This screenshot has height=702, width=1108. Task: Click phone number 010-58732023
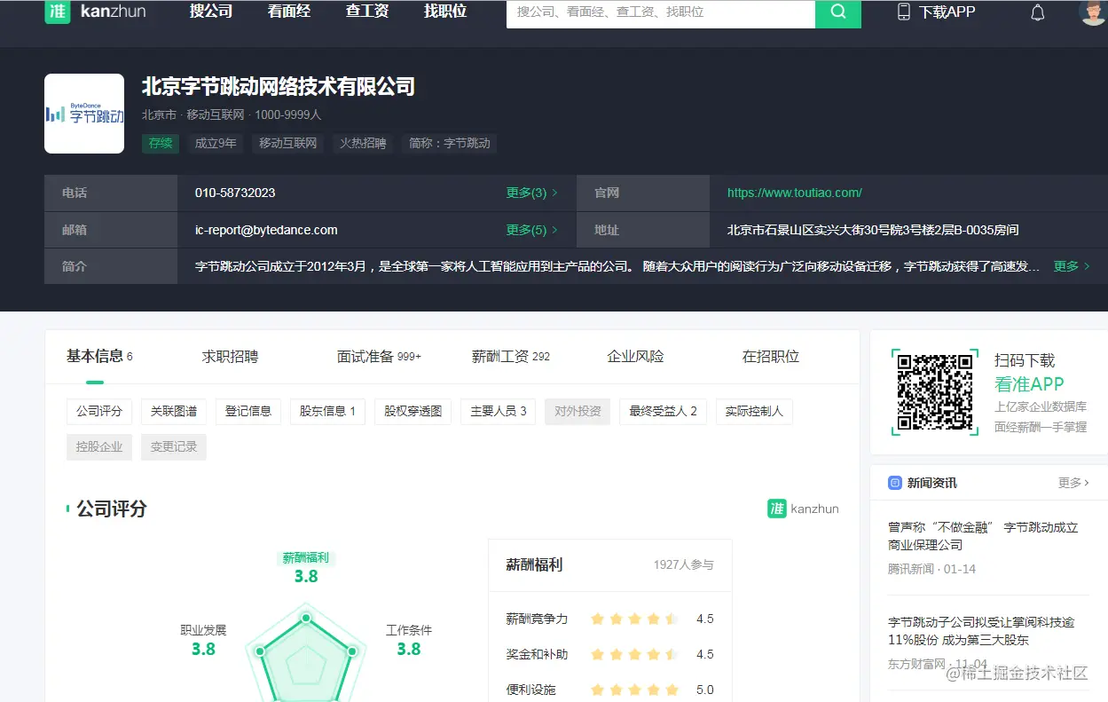(235, 193)
